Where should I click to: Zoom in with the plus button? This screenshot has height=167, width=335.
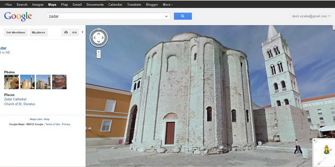pyautogui.click(x=99, y=52)
